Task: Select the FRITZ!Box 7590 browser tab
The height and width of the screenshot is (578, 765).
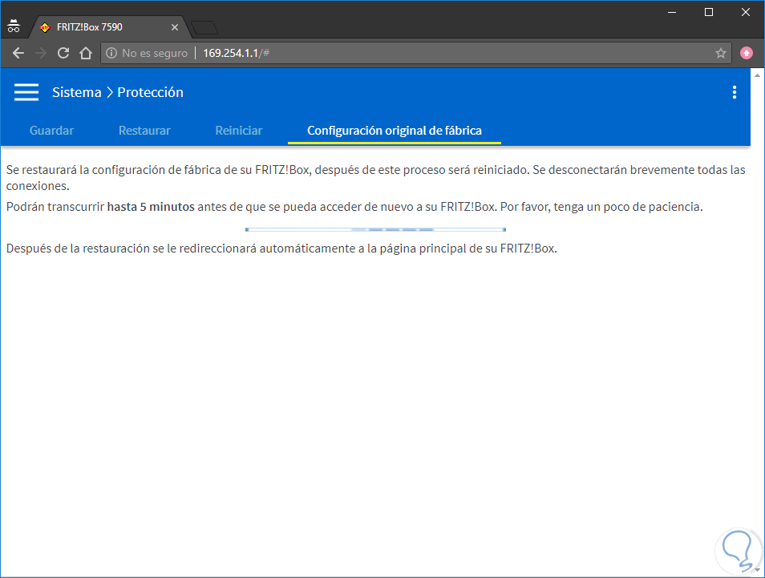Action: pyautogui.click(x=109, y=27)
